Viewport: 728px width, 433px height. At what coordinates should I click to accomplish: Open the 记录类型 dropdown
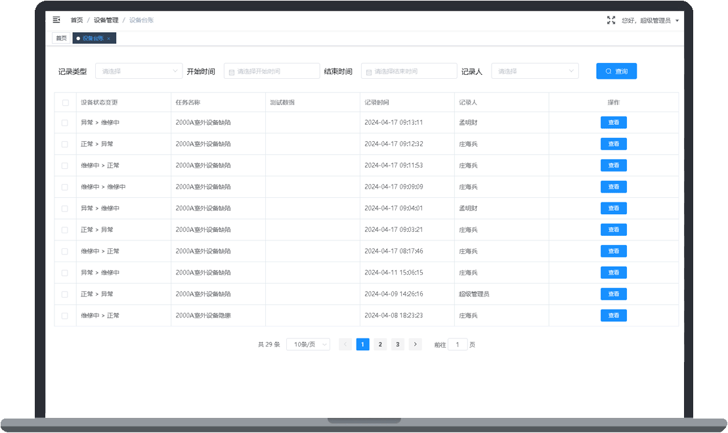coord(139,71)
